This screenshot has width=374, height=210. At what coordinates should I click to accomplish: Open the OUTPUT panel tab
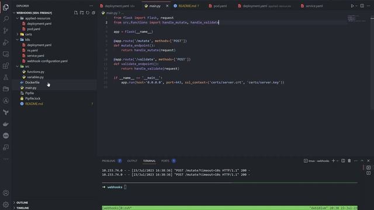click(132, 161)
